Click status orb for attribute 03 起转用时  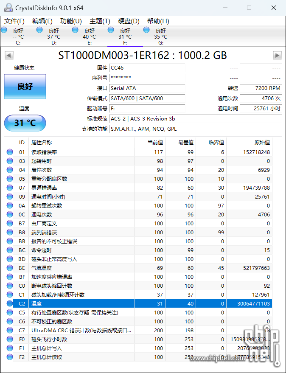[x=10, y=161]
